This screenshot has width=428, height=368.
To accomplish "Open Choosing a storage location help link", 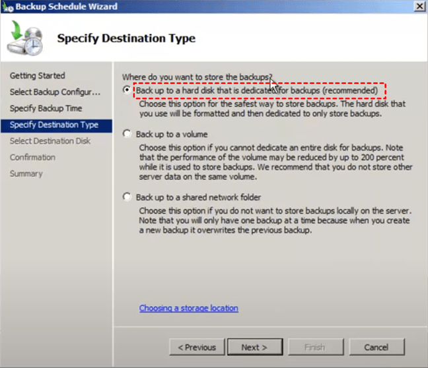I will pyautogui.click(x=188, y=308).
